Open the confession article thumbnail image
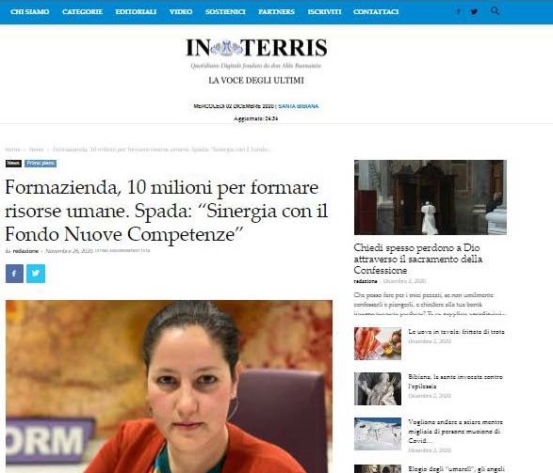 [x=431, y=197]
